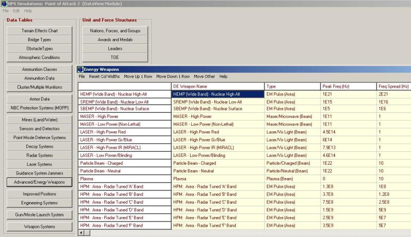Click the Advanced/Energy Weapons button
This screenshot has width=411, height=237.
40,182
